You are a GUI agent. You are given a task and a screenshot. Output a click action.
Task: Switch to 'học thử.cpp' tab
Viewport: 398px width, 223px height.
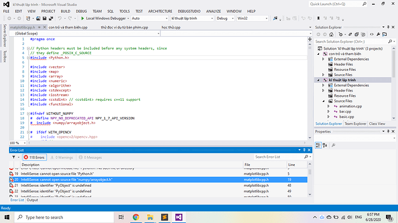point(171,27)
